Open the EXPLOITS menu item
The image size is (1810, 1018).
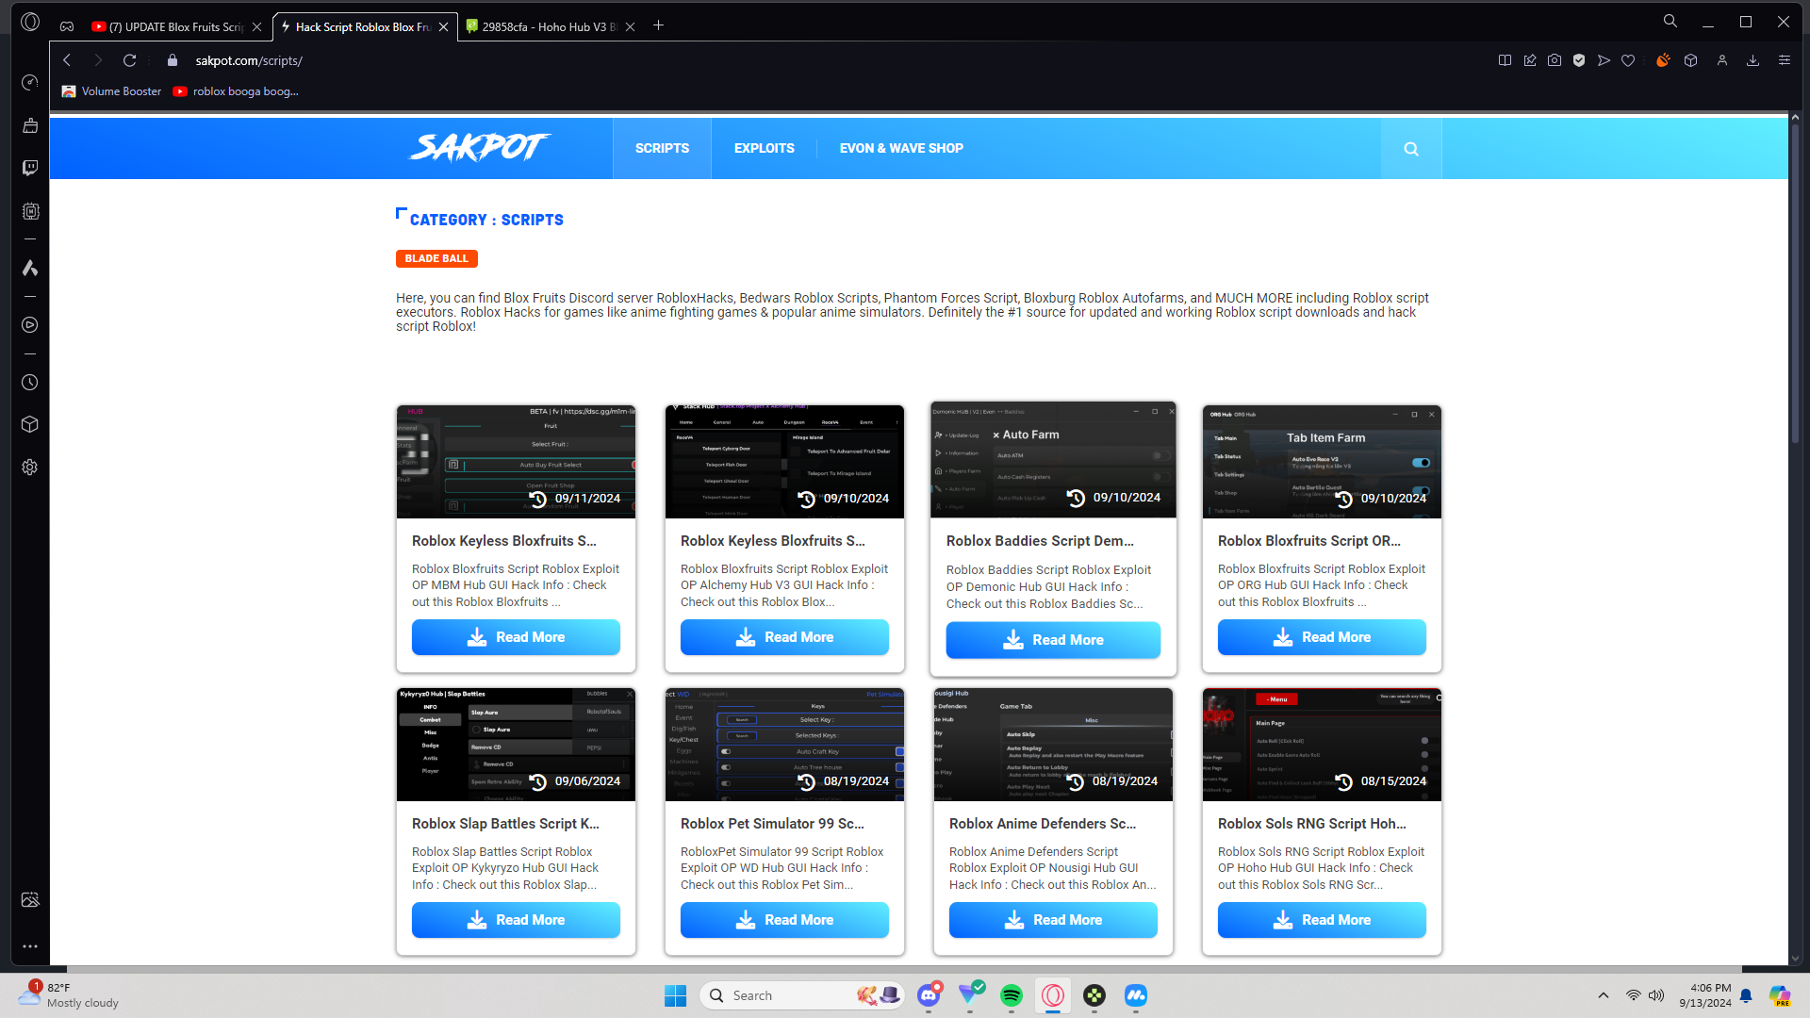click(x=765, y=149)
